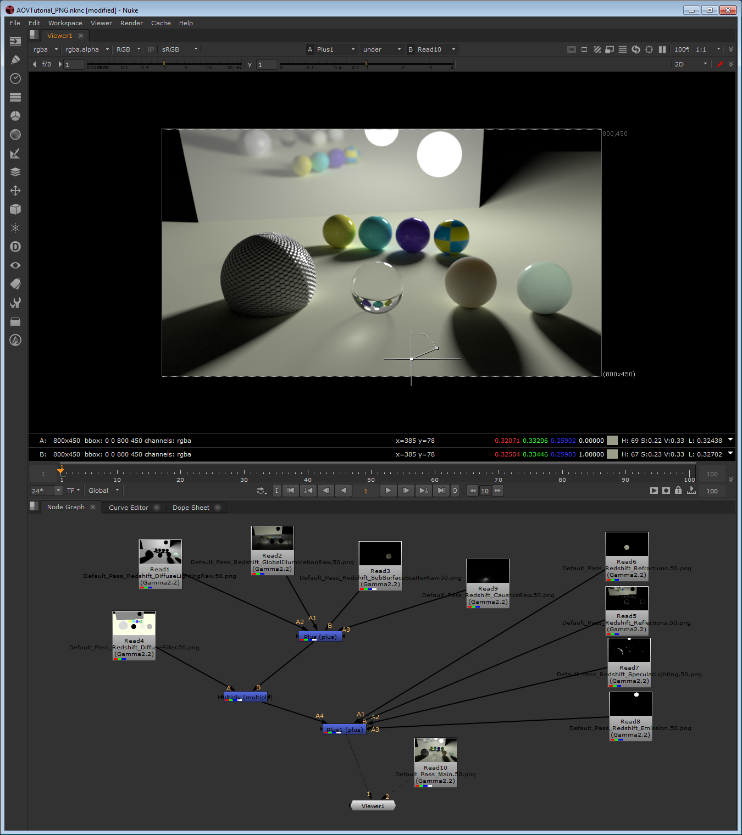This screenshot has width=742, height=835.
Task: Open the Filter nodes hatched-circle icon
Action: (15, 135)
